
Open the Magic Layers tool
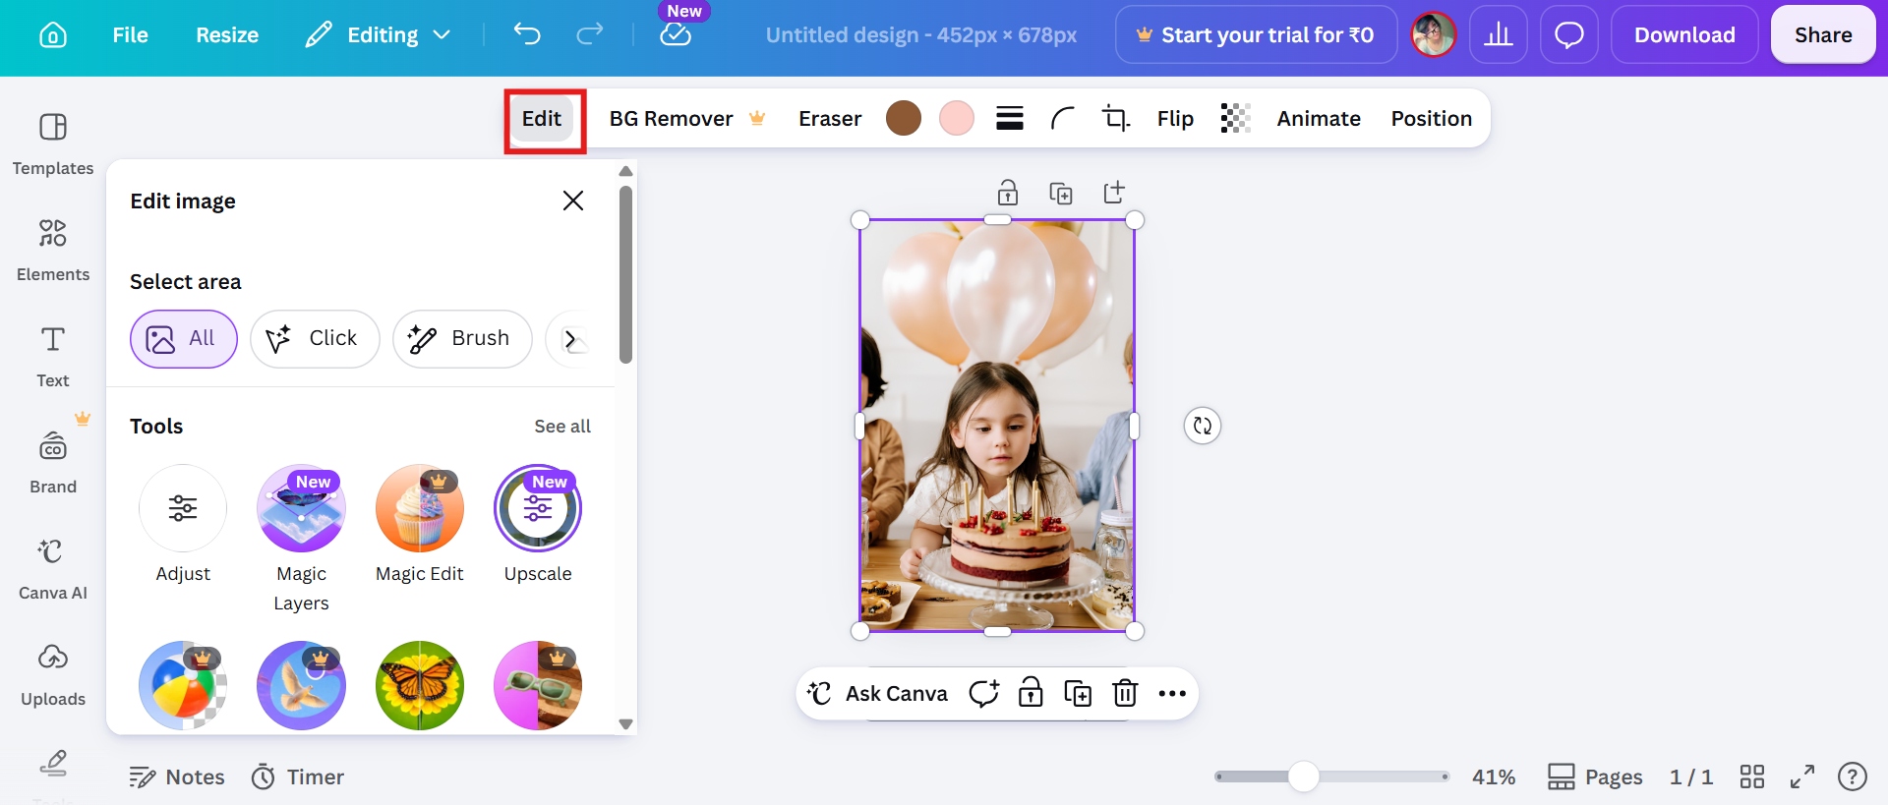tap(301, 539)
